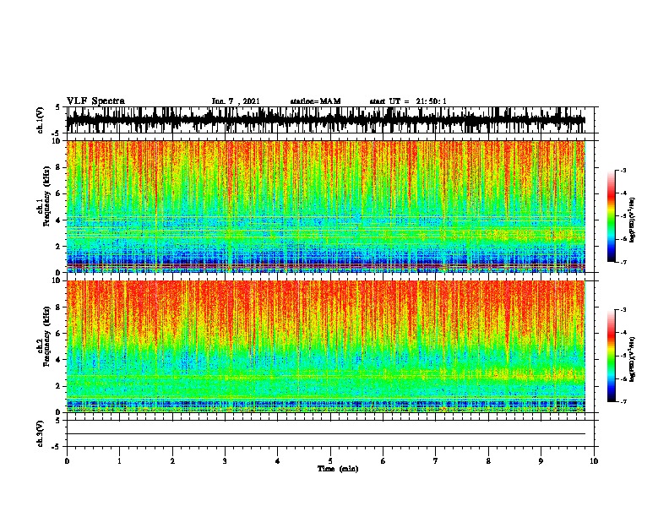Click the ch.2 "Frequency (kHz)" axis label
Viewport: 669px width, 517px height.
(46, 336)
